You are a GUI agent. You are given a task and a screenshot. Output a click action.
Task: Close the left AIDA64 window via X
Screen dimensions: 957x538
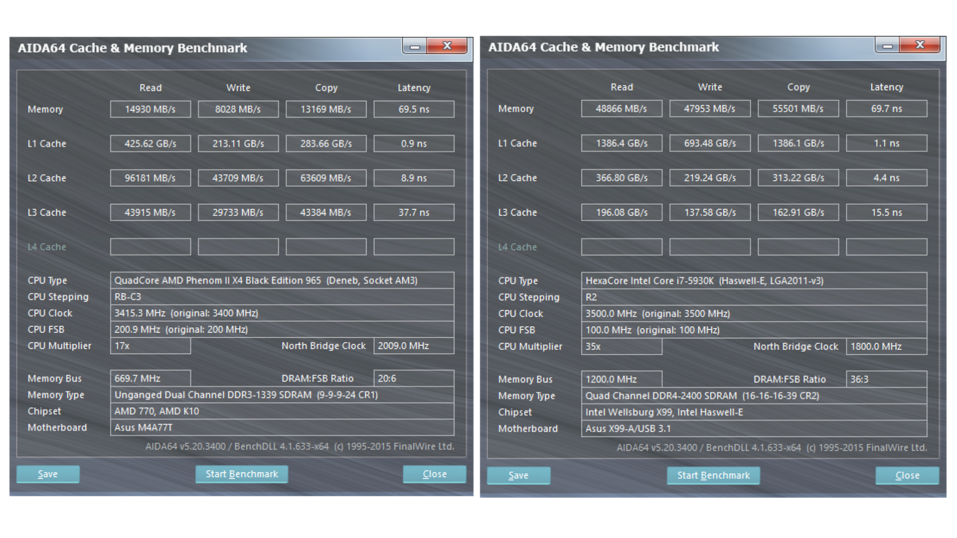pos(447,46)
